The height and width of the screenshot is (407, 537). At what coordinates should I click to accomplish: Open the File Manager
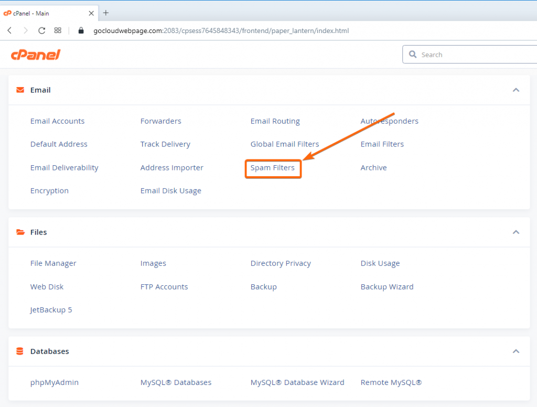(x=53, y=263)
